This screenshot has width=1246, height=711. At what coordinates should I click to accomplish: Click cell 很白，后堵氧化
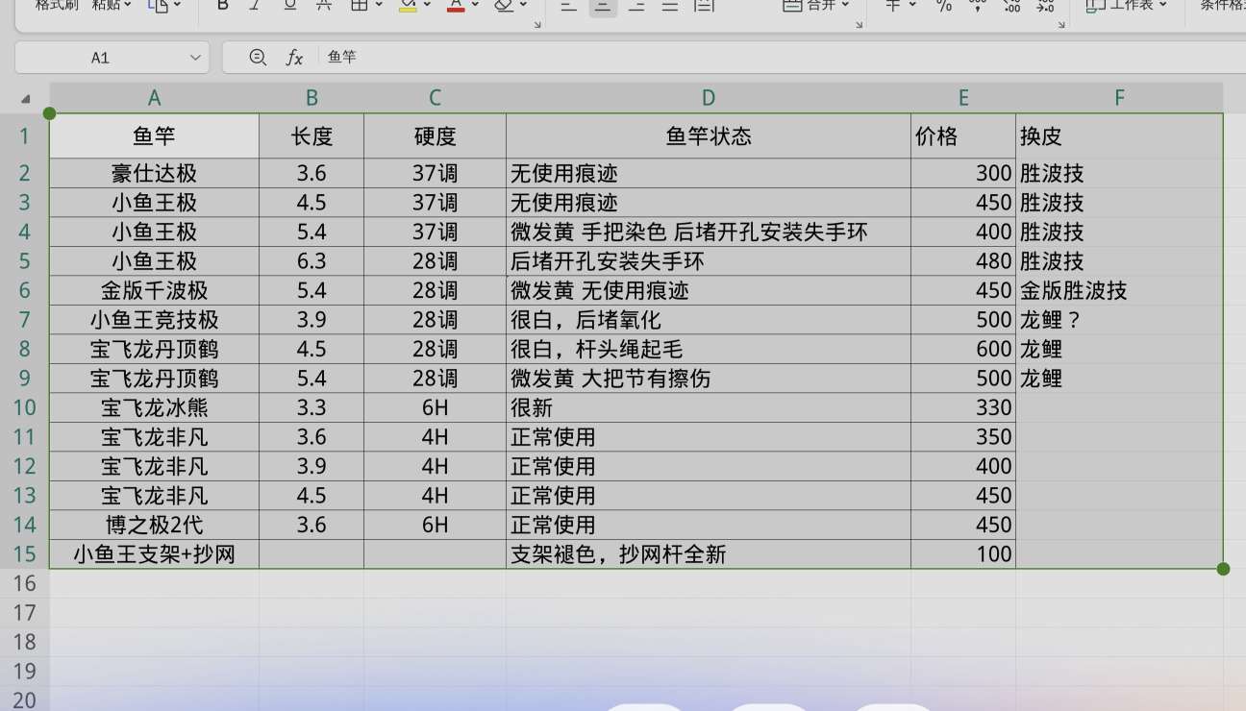point(709,320)
